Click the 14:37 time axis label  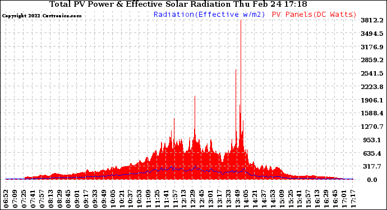(264, 199)
